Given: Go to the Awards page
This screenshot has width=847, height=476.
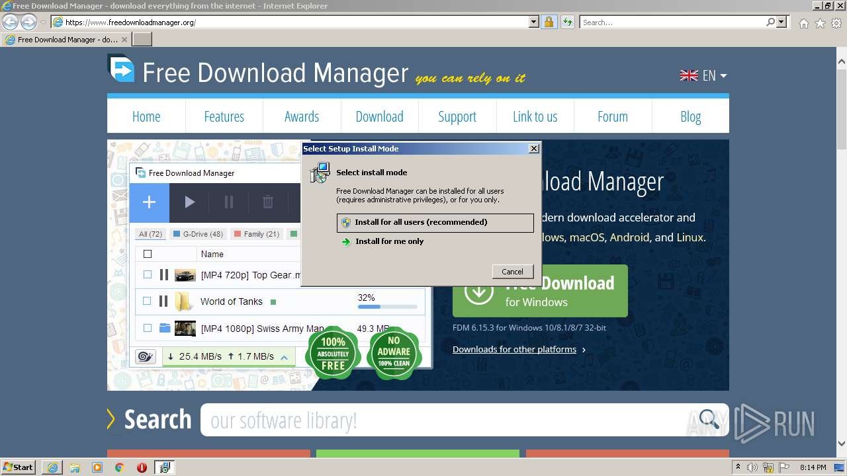Looking at the screenshot, I should coord(302,116).
